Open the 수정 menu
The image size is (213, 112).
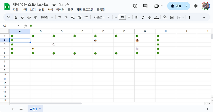point(24,10)
